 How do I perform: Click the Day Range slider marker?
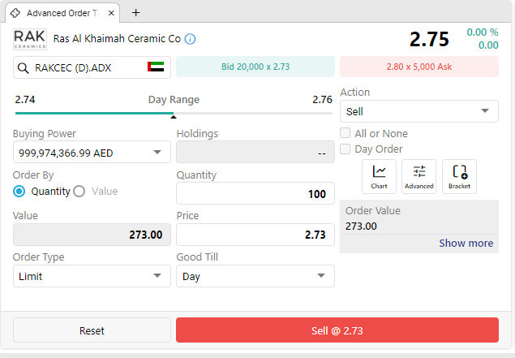coord(174,116)
